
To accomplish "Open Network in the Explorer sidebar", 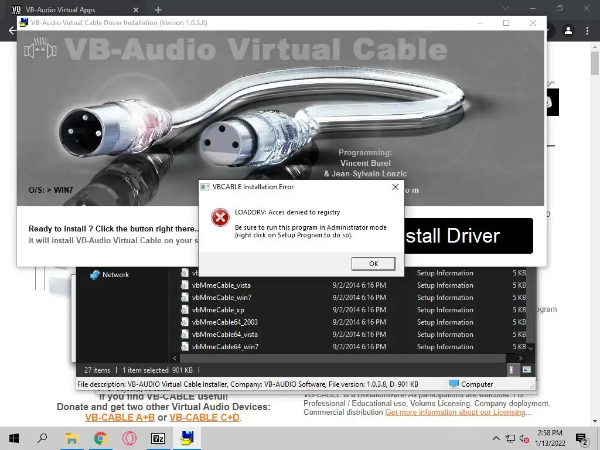I will (x=115, y=275).
